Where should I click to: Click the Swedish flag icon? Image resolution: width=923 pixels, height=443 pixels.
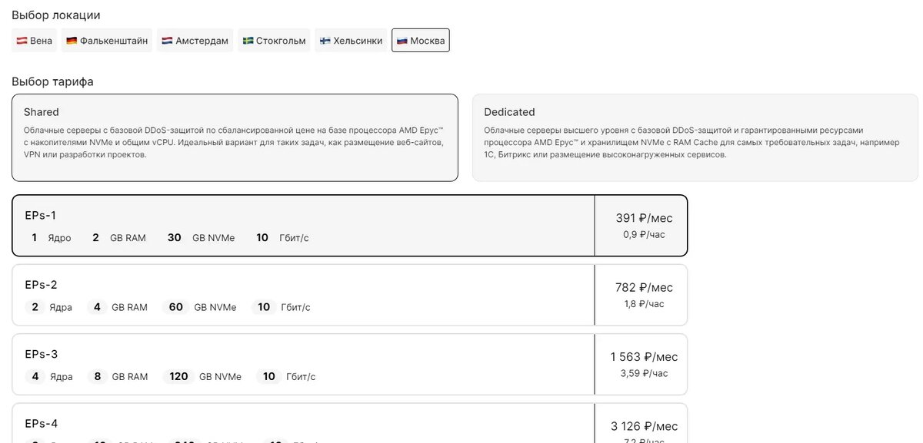248,41
